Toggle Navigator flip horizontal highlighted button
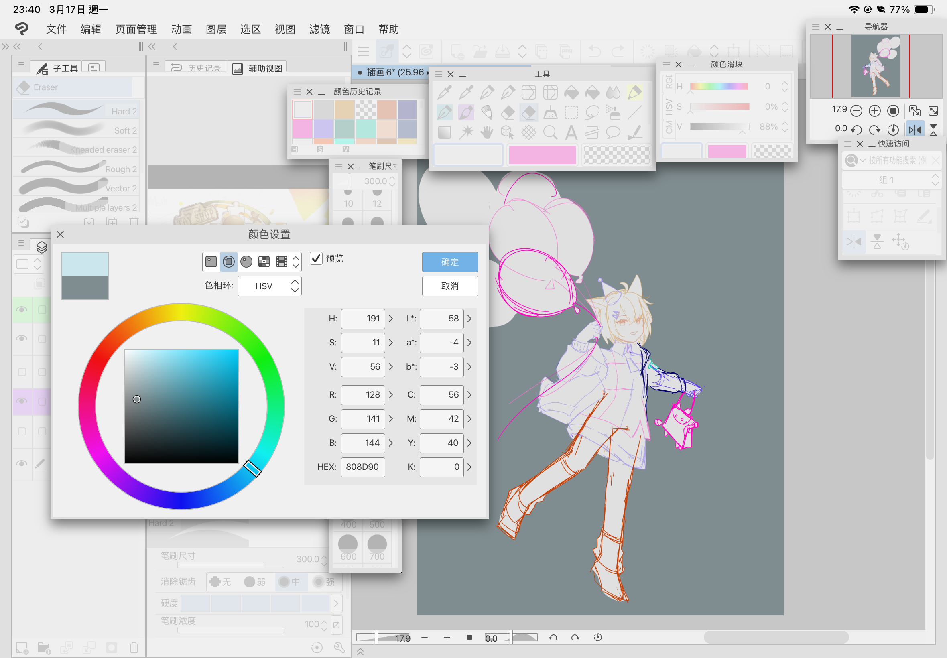This screenshot has height=658, width=947. click(914, 130)
